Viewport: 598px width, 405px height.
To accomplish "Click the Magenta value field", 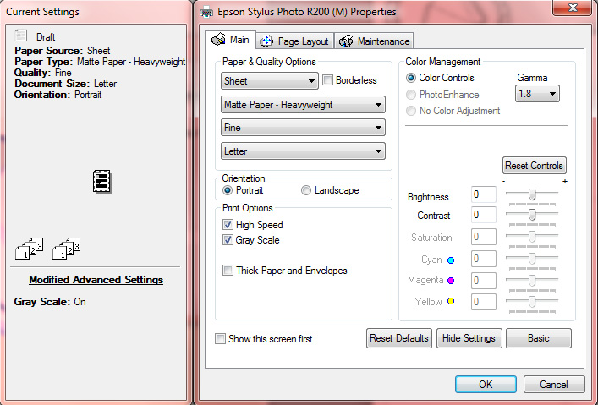I will tap(484, 281).
